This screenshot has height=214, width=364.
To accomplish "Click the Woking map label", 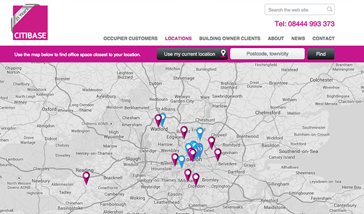I will click(x=137, y=198).
